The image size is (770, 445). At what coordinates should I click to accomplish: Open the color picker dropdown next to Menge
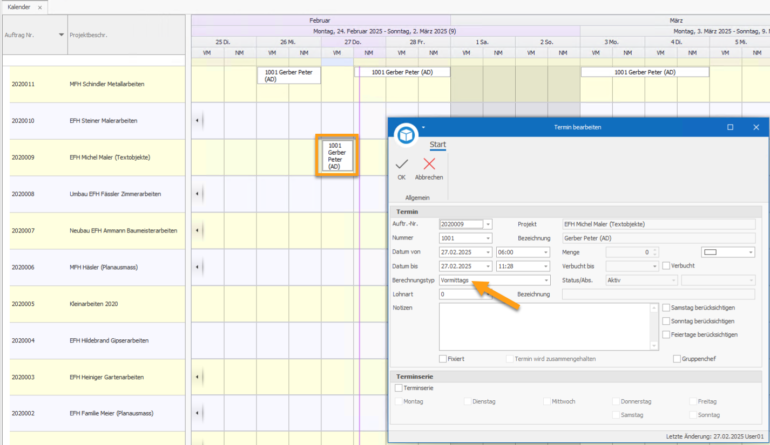click(x=751, y=252)
